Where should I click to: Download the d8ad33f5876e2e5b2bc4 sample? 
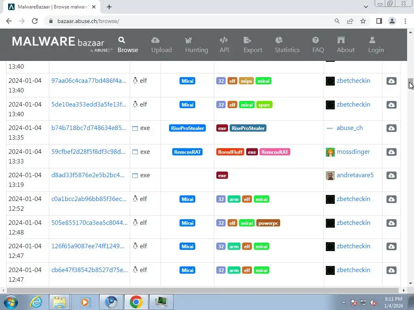click(x=391, y=175)
